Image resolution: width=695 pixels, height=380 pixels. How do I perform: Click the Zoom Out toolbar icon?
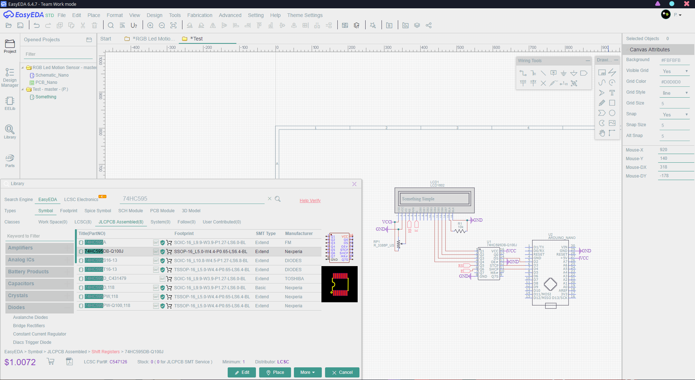point(162,25)
